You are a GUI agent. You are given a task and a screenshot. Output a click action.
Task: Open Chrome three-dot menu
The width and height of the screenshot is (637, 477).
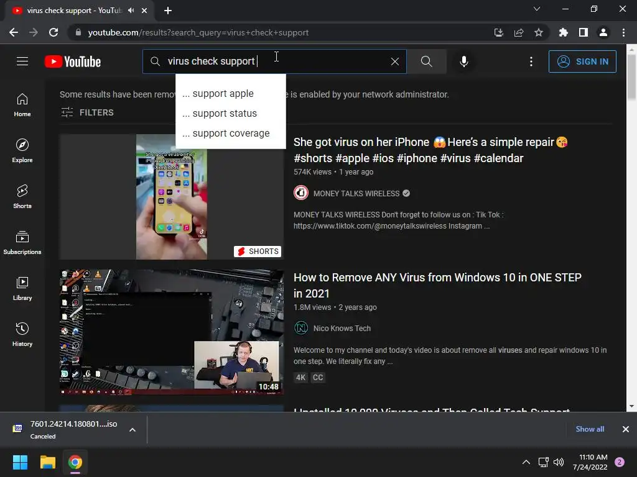(x=623, y=32)
